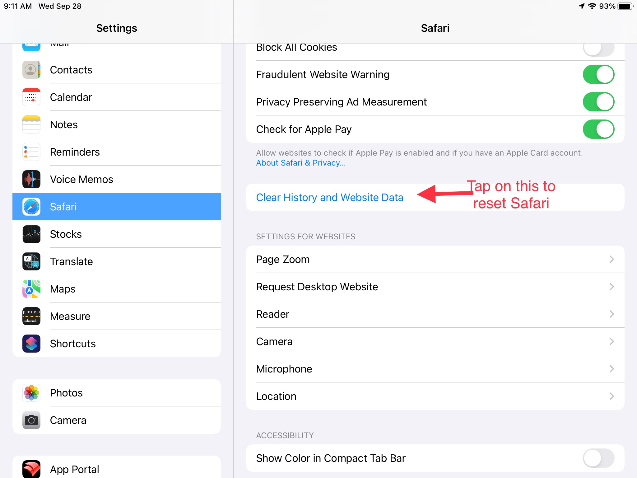Screen dimensions: 637x478
Task: Tap the Contacts app icon
Action: point(31,70)
